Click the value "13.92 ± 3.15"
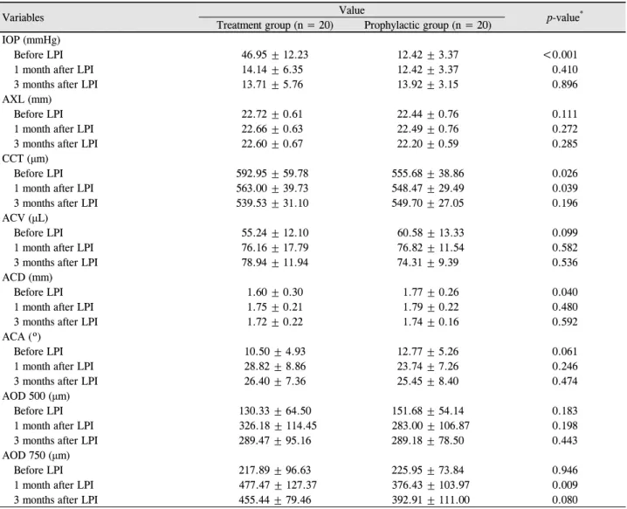The height and width of the screenshot is (509, 627). (x=428, y=85)
